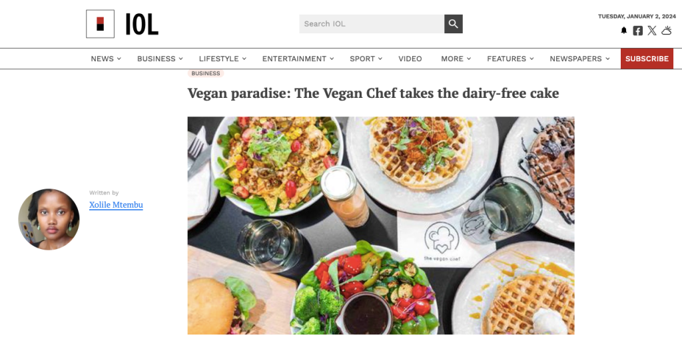Click the IOL logo icon

(x=100, y=24)
